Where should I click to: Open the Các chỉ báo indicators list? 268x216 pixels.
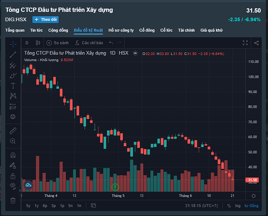[89, 43]
